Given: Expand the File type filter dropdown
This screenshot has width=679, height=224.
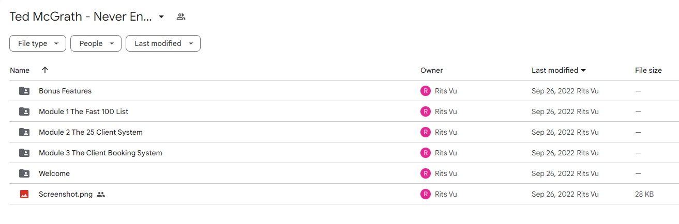Looking at the screenshot, I should [x=38, y=43].
